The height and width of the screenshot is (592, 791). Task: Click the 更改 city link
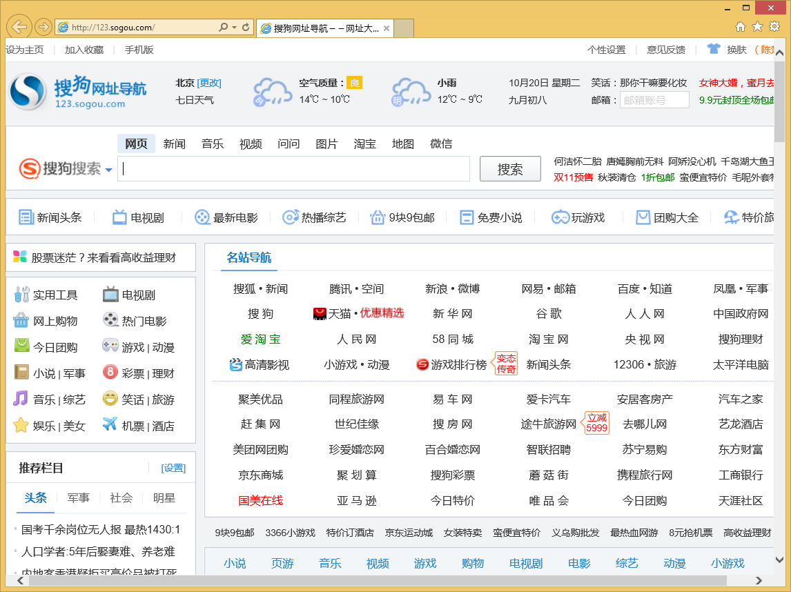209,83
